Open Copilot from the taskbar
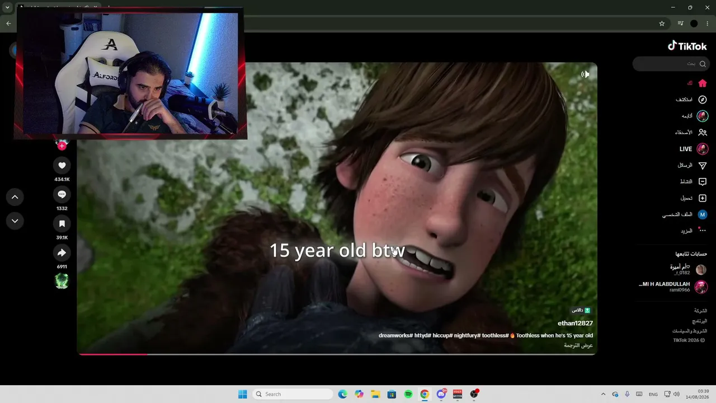 pos(359,394)
